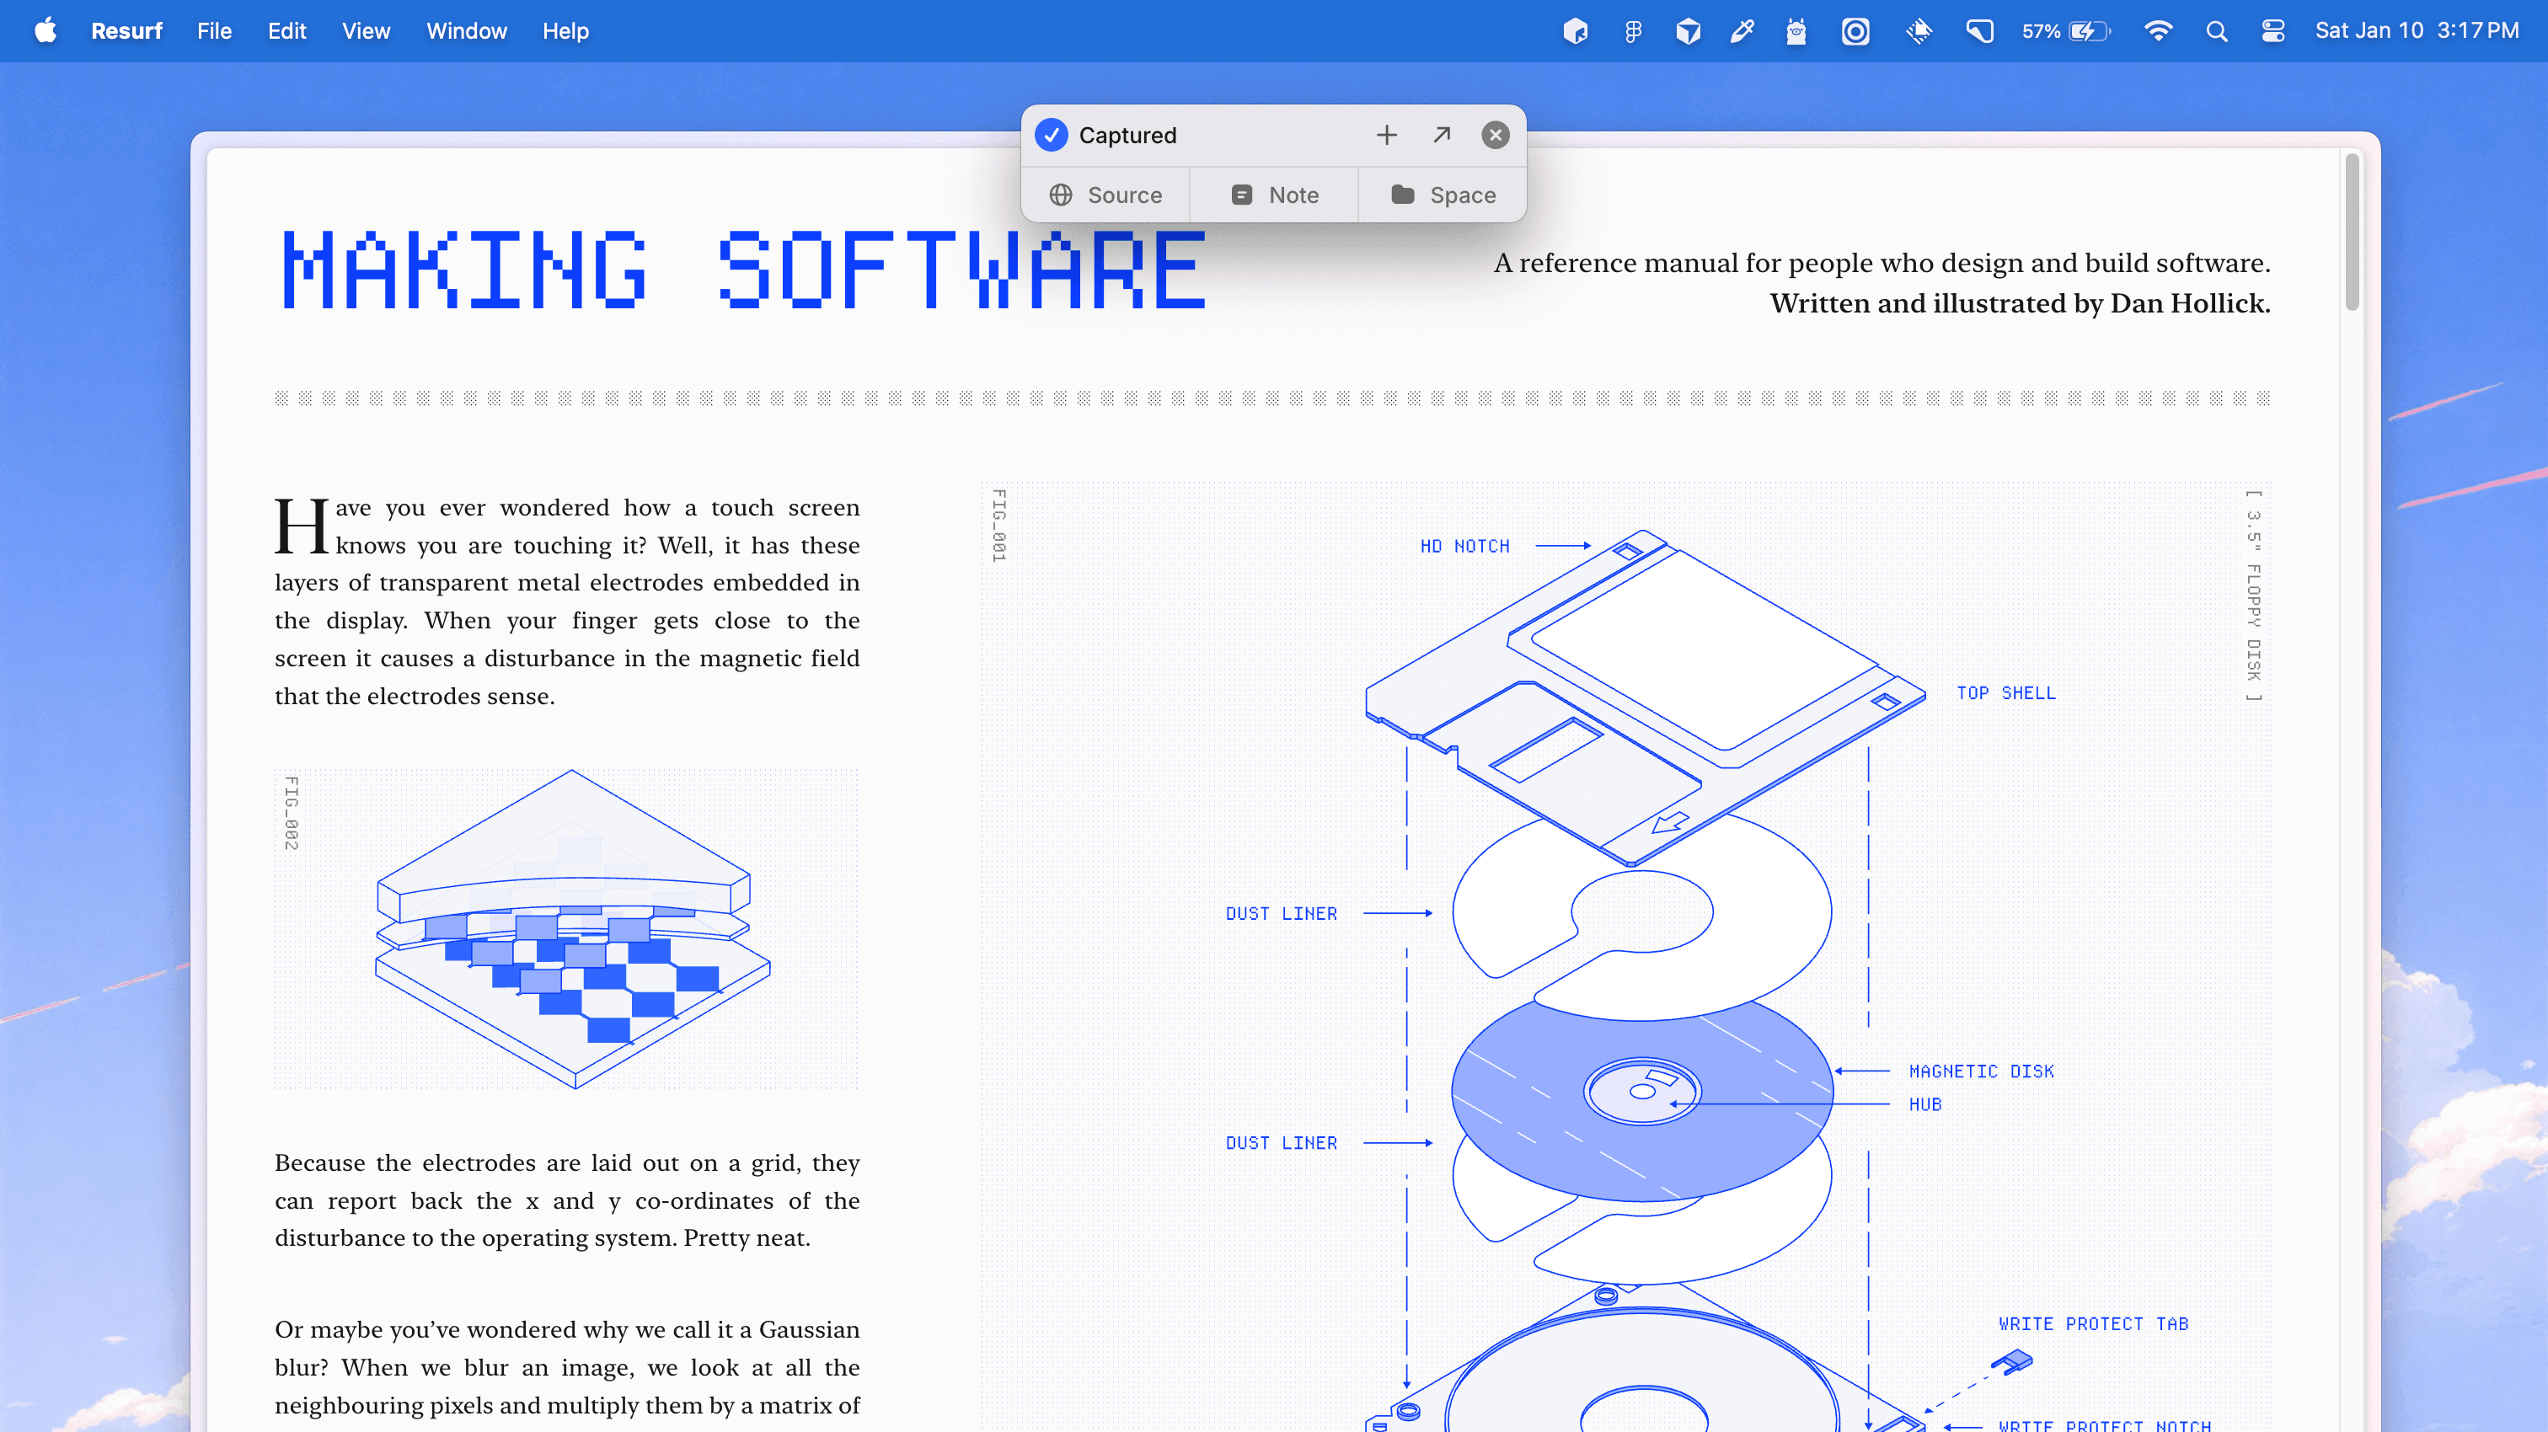
Task: Click the circular record menu bar icon
Action: tap(1855, 32)
